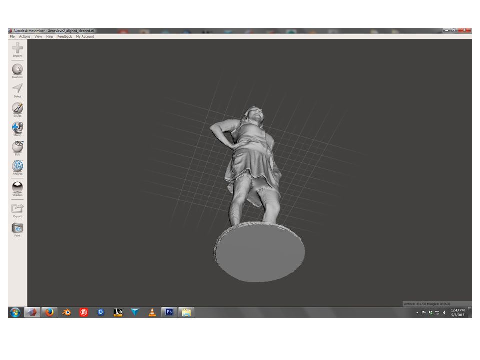Minimize the Meshmixer window
Viewport: 480px width, 360px height.
tap(447, 30)
